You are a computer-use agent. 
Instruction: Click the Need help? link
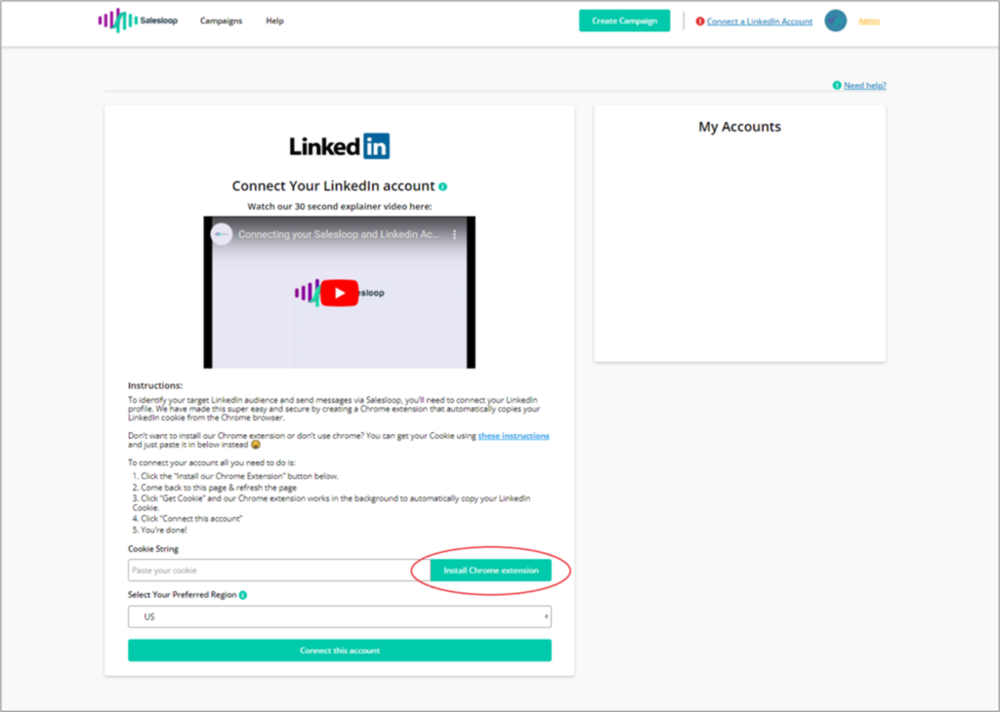click(865, 85)
